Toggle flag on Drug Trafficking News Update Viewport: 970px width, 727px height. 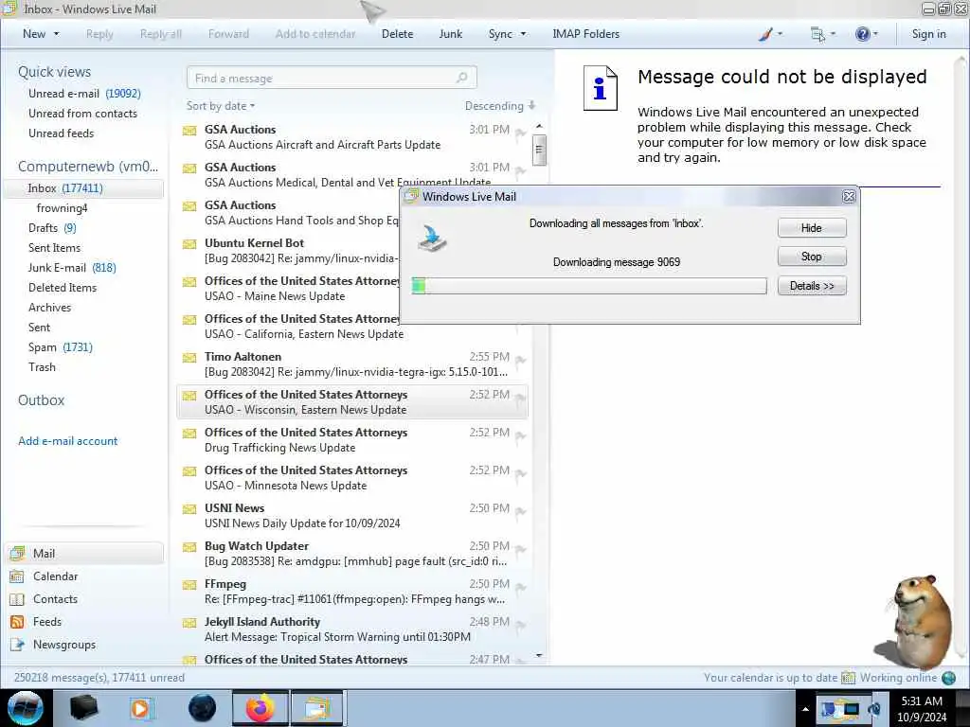(520, 435)
